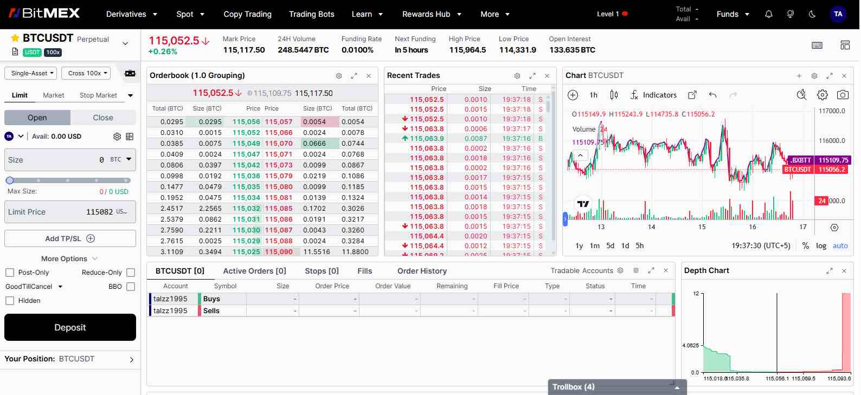Expand Recent Trades panel fullscreen
The width and height of the screenshot is (861, 395).
(x=532, y=76)
